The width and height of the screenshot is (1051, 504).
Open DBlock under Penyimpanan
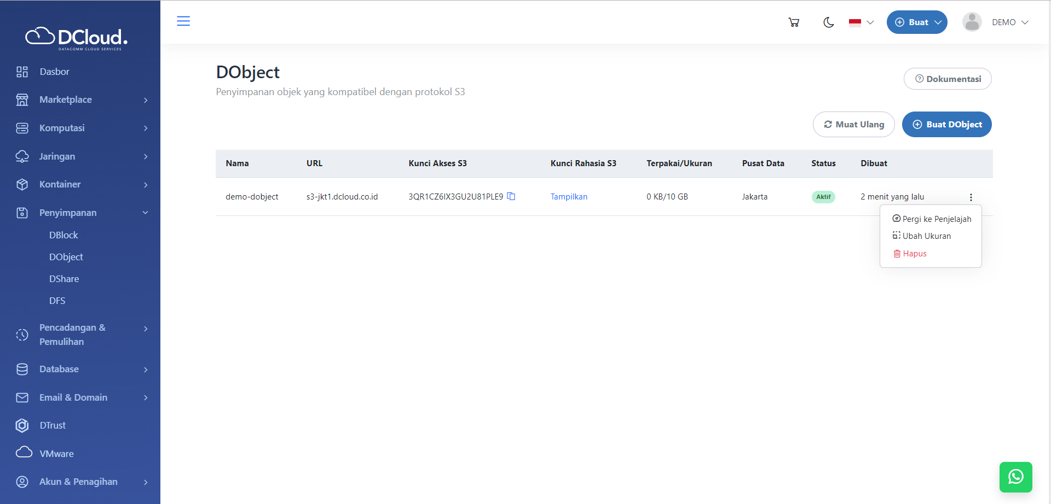63,235
